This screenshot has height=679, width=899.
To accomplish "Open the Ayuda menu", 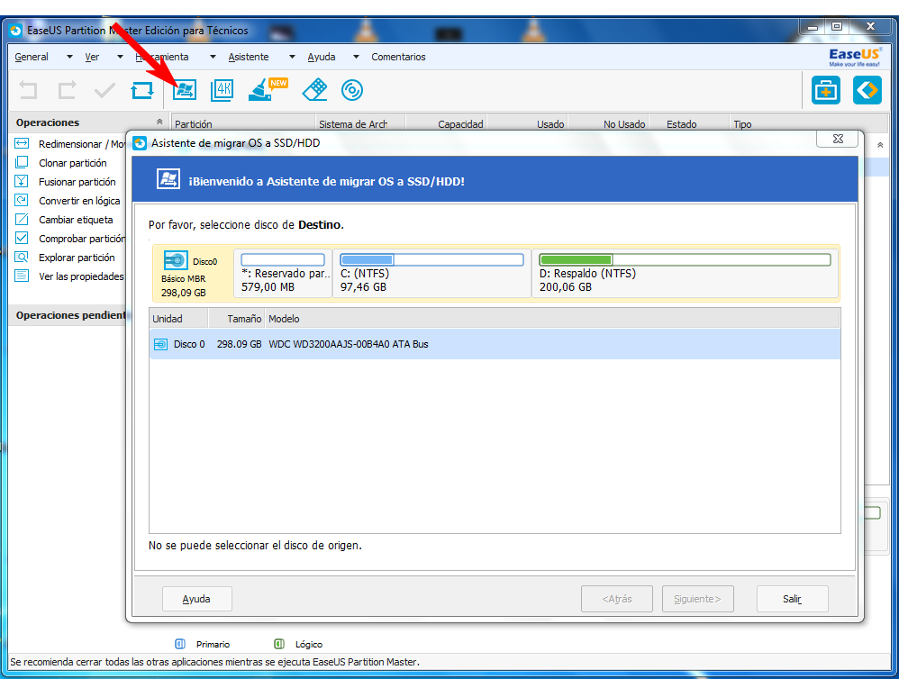I will [x=321, y=57].
